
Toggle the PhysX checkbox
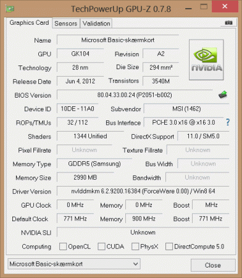pyautogui.click(x=135, y=246)
